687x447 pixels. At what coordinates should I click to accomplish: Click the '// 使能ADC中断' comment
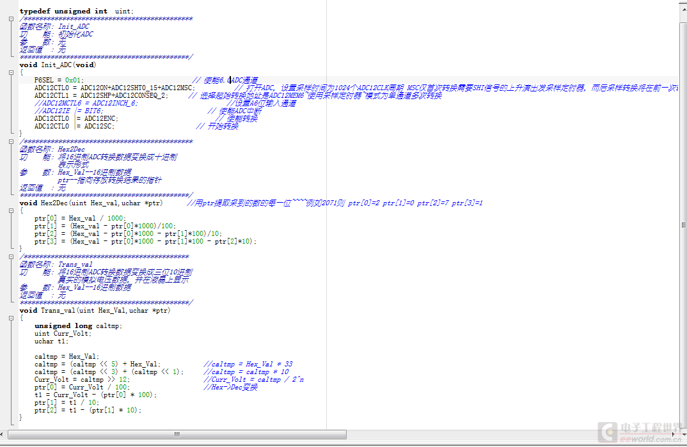pos(234,111)
